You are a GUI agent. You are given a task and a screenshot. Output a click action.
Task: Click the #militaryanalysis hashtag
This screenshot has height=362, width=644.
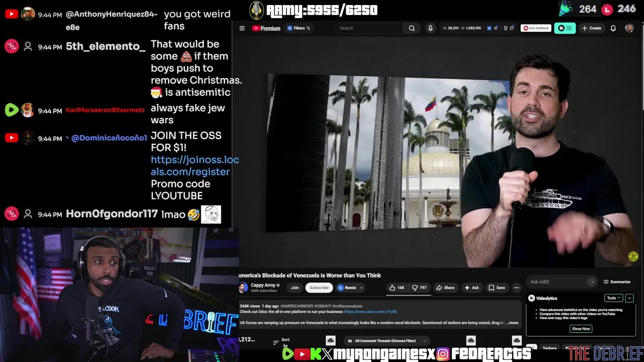click(348, 306)
